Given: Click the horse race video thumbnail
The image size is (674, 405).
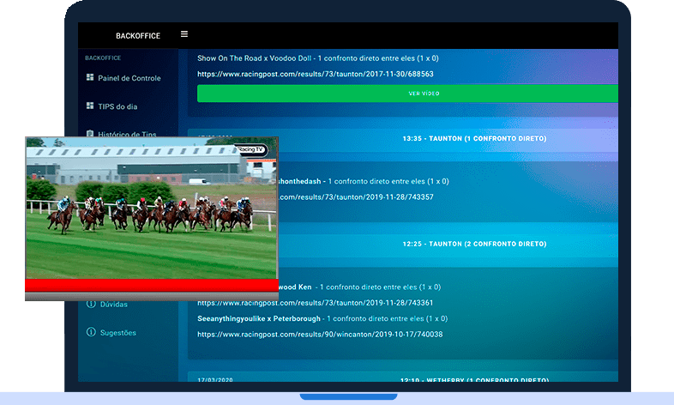Looking at the screenshot, I should [151, 209].
